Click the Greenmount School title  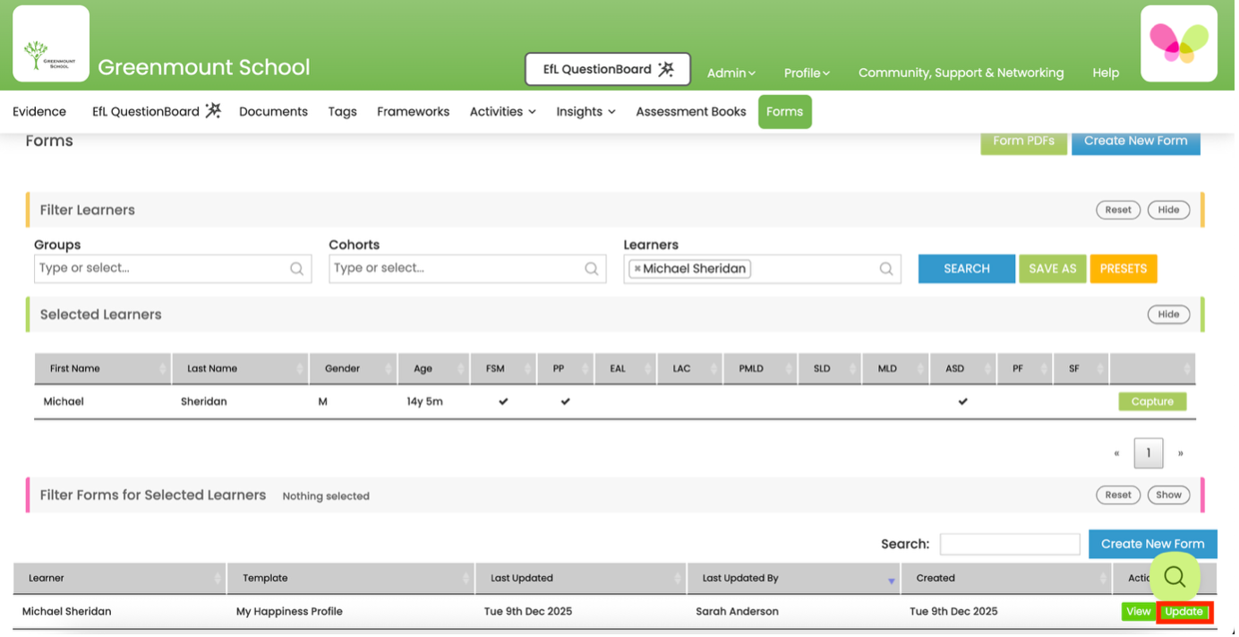click(205, 68)
